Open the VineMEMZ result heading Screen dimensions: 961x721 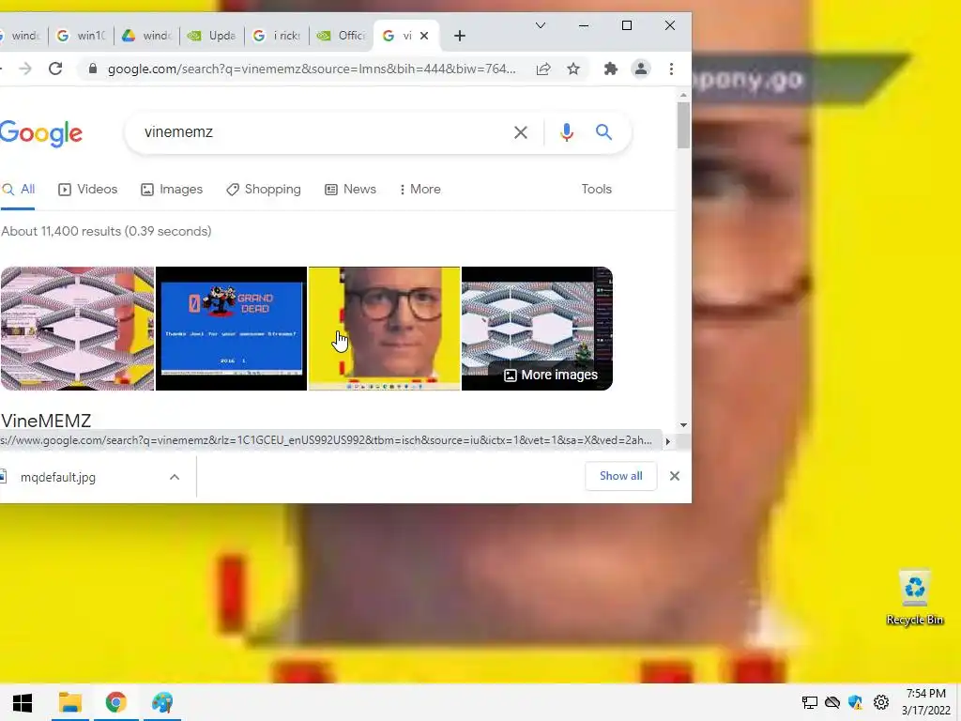coord(46,421)
